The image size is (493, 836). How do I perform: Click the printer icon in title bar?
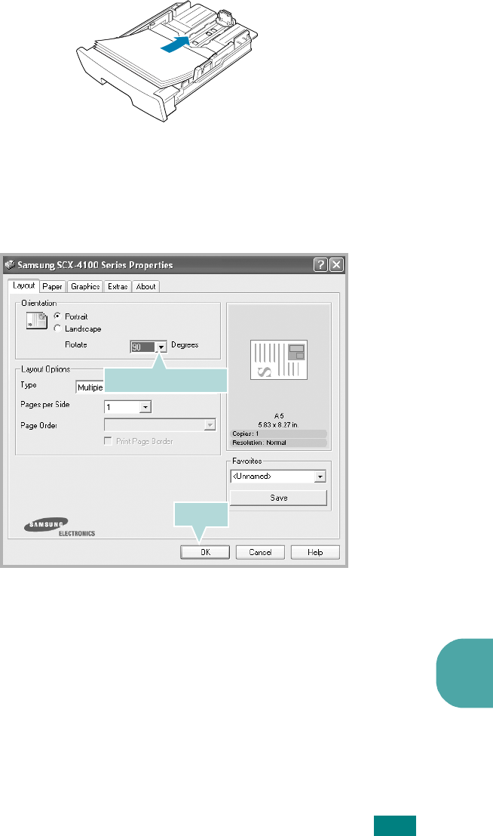point(10,264)
